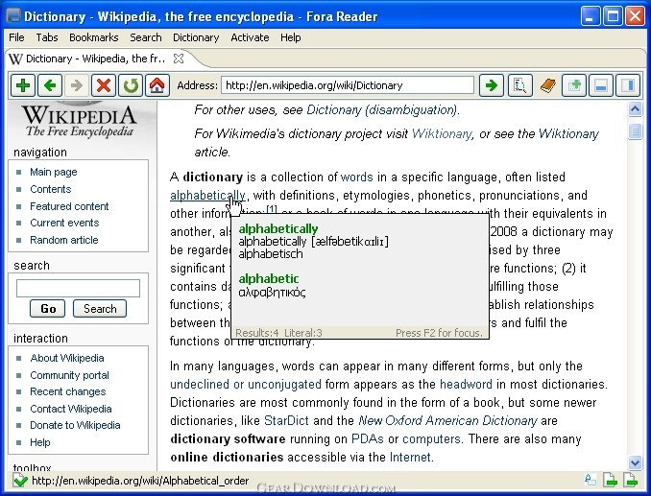Follow the New Oxford American Dictionary link
Image resolution: width=651 pixels, height=496 pixels.
click(448, 421)
